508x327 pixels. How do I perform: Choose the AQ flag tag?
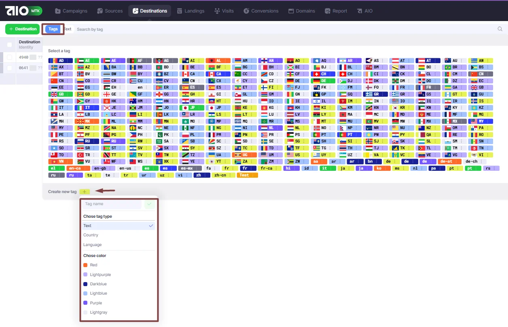pos(323,61)
